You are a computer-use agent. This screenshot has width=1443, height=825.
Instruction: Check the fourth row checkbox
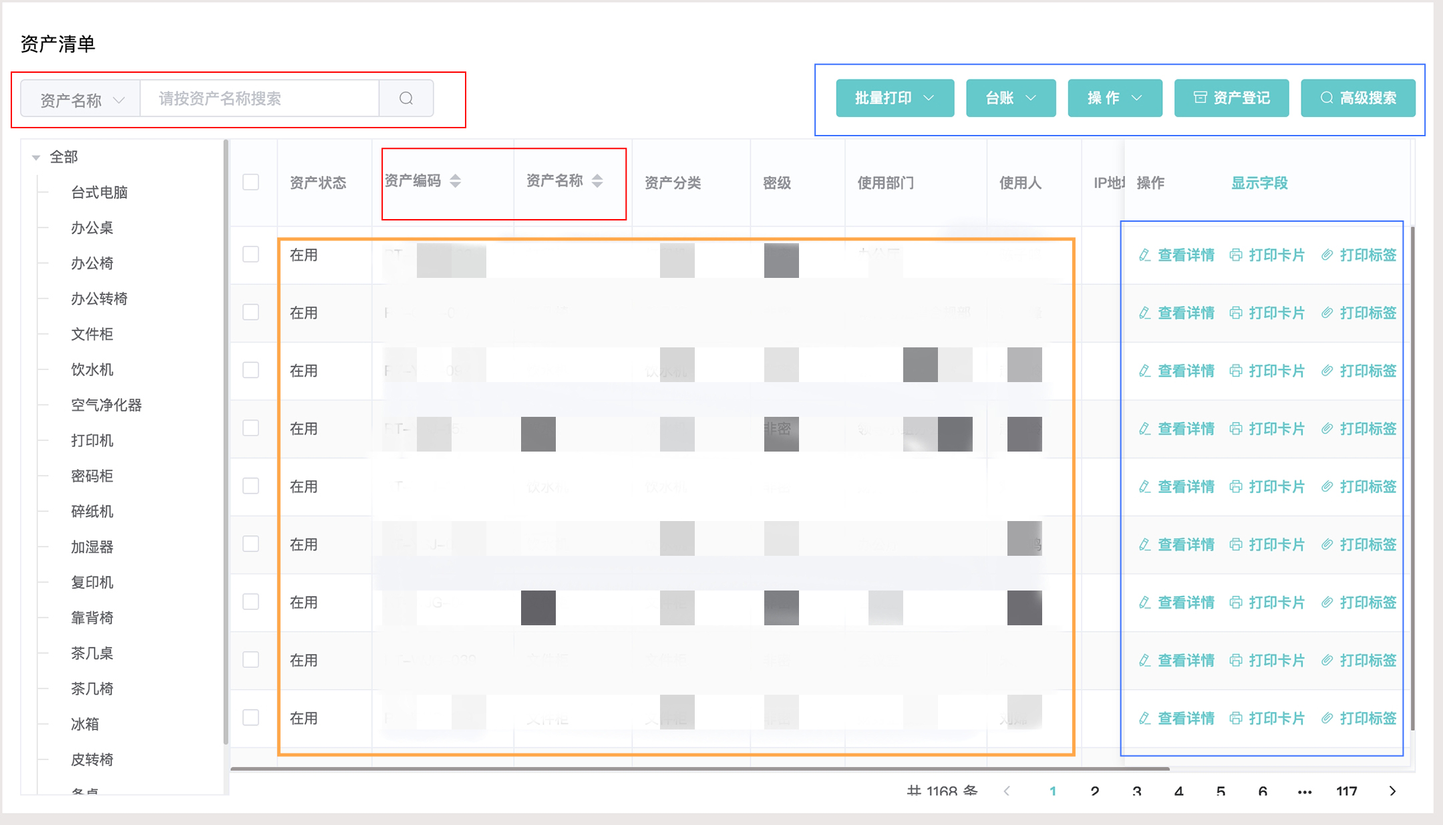pyautogui.click(x=251, y=428)
